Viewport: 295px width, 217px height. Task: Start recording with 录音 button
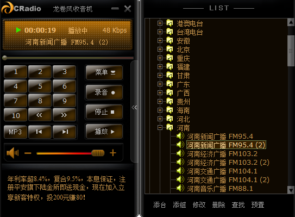[104, 92]
